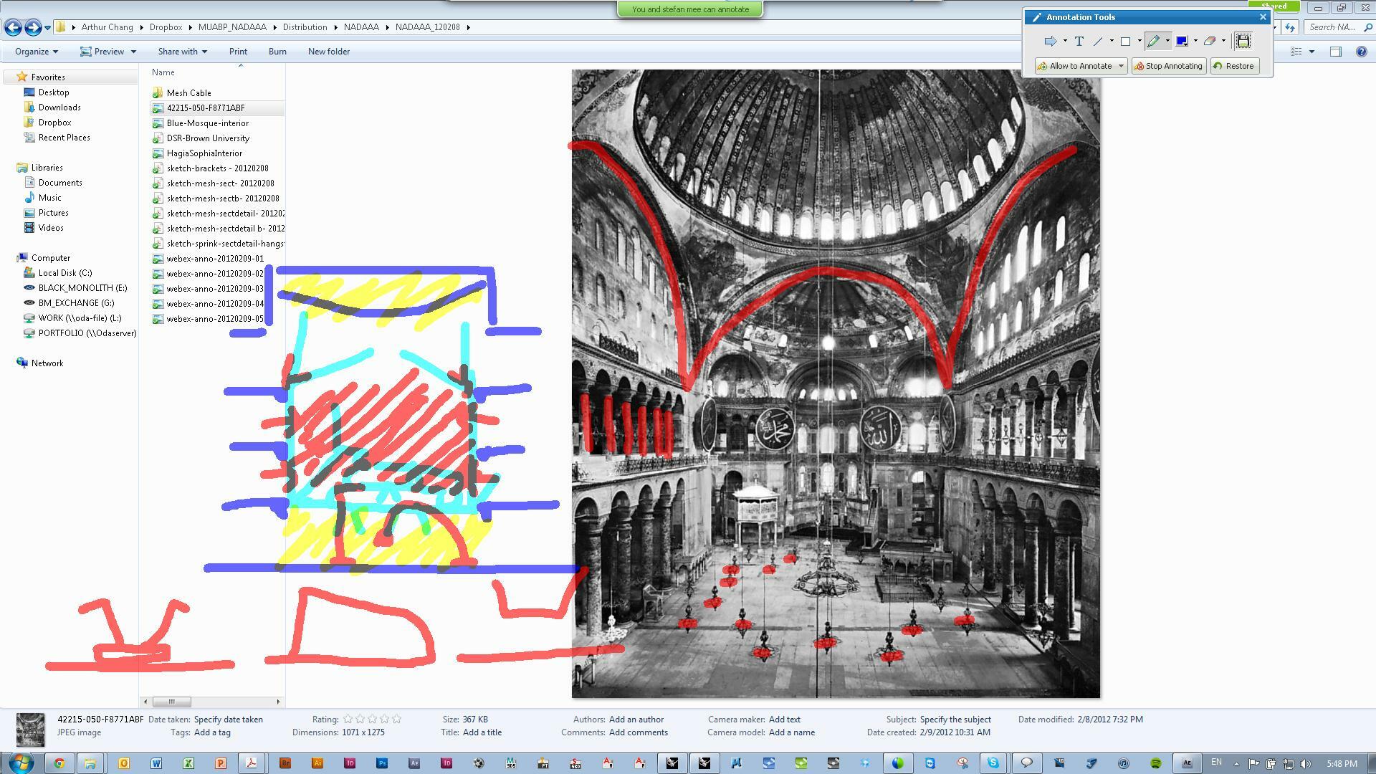This screenshot has width=1376, height=774.
Task: Open Skype from the taskbar
Action: [993, 763]
